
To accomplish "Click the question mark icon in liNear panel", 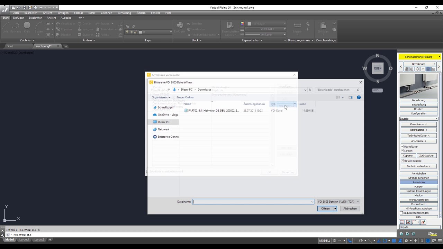I will pos(407,234).
